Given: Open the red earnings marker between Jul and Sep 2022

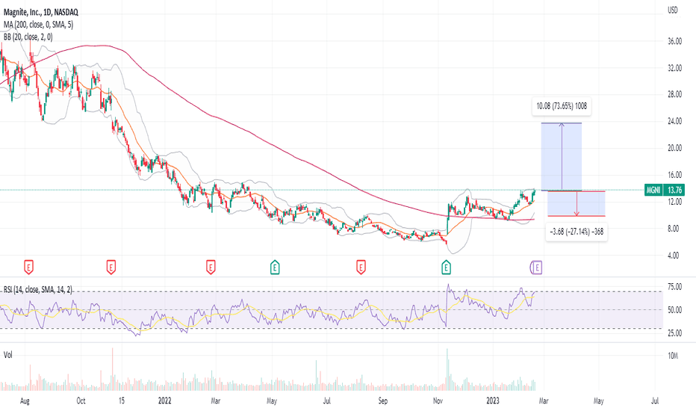Looking at the screenshot, I should point(361,268).
